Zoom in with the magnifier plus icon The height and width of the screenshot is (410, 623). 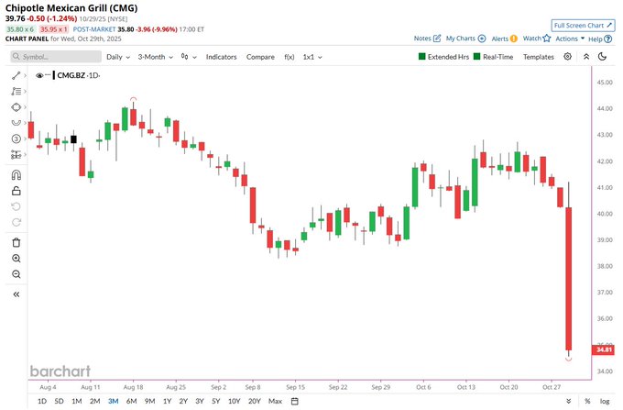[x=16, y=259]
